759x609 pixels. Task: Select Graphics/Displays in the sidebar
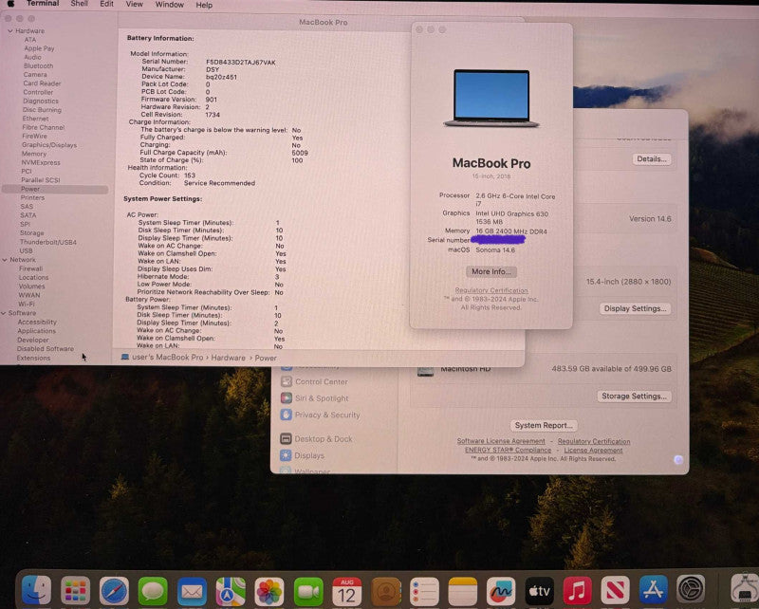coord(49,145)
